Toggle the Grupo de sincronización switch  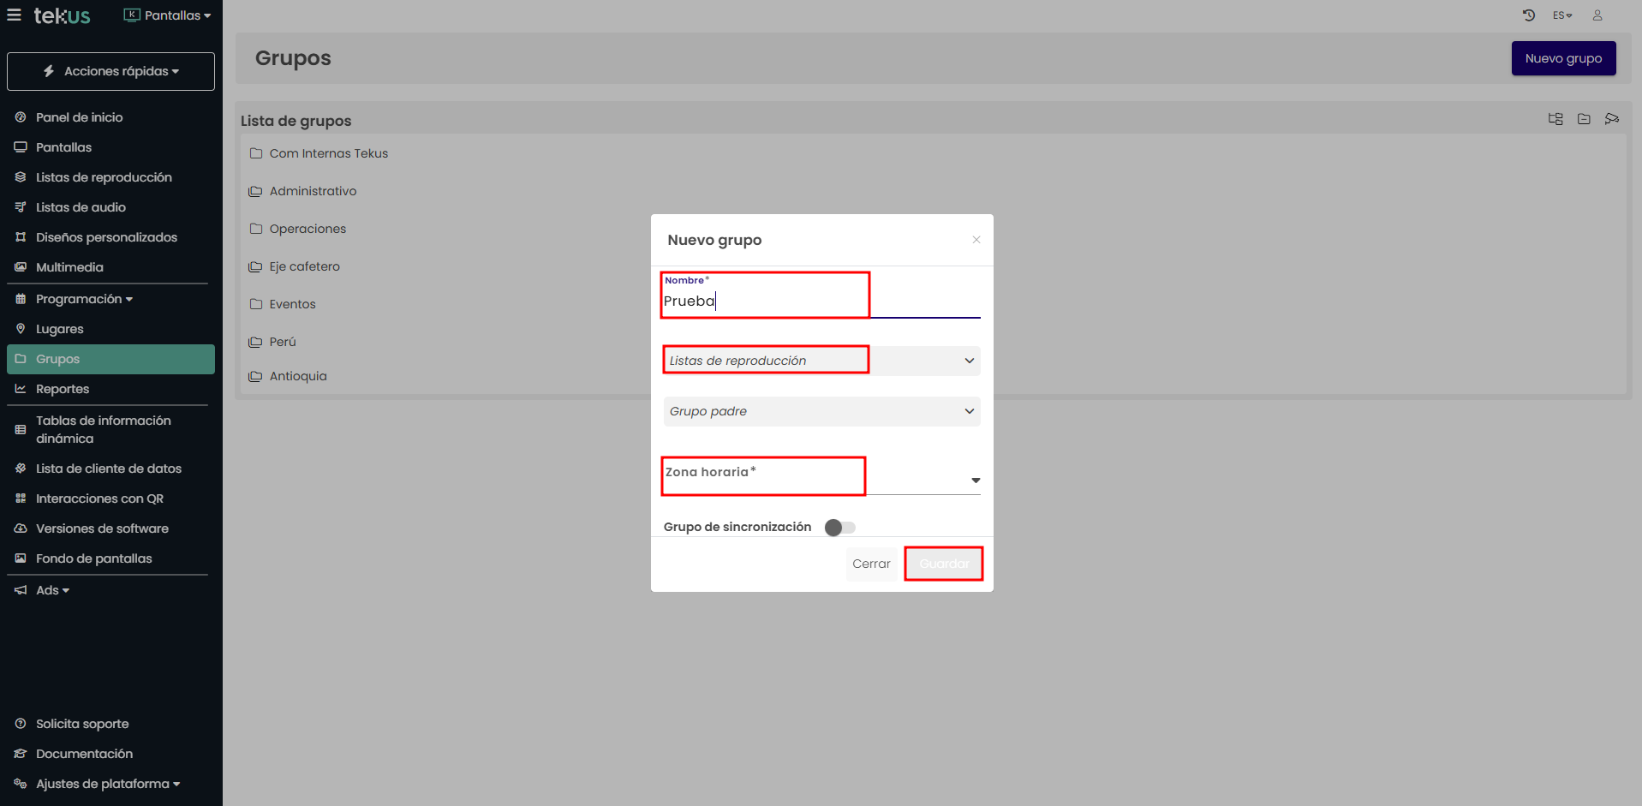839,528
